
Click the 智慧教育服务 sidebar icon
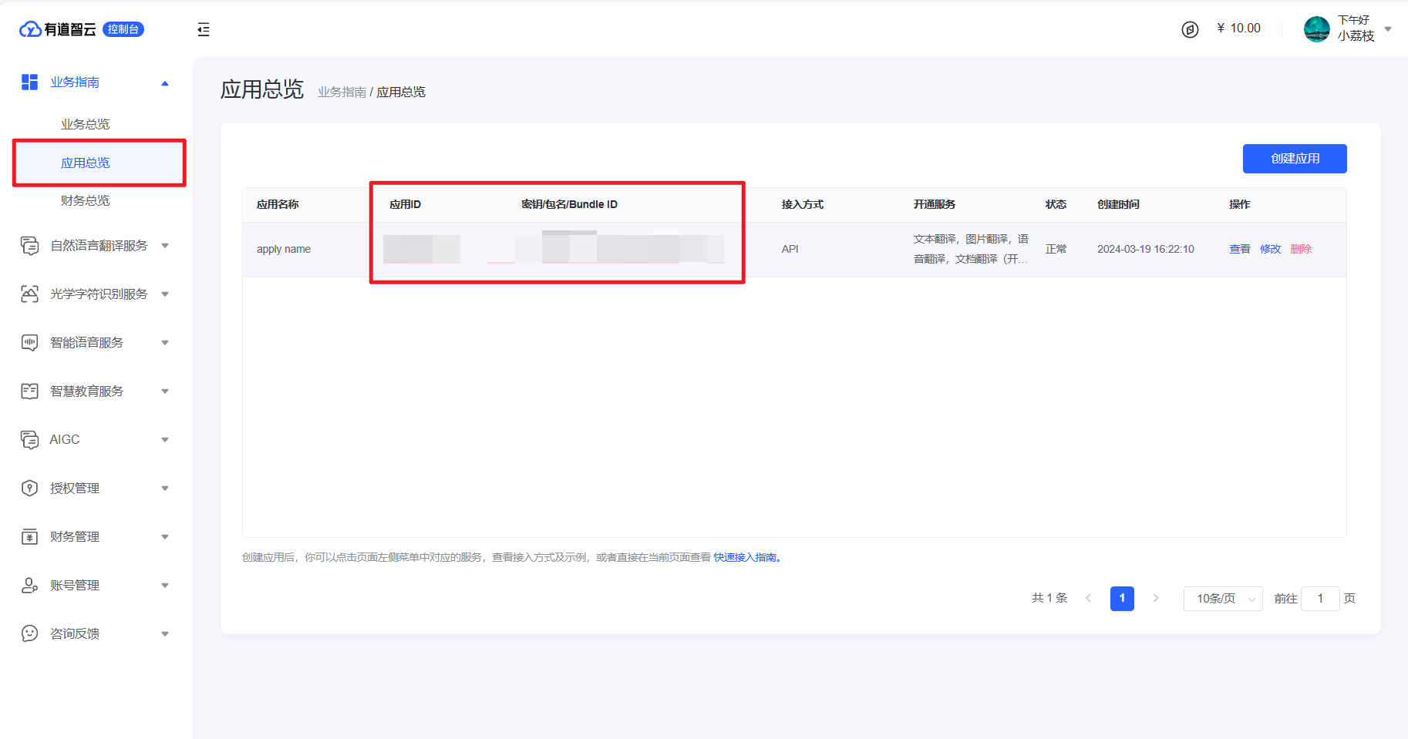[29, 391]
